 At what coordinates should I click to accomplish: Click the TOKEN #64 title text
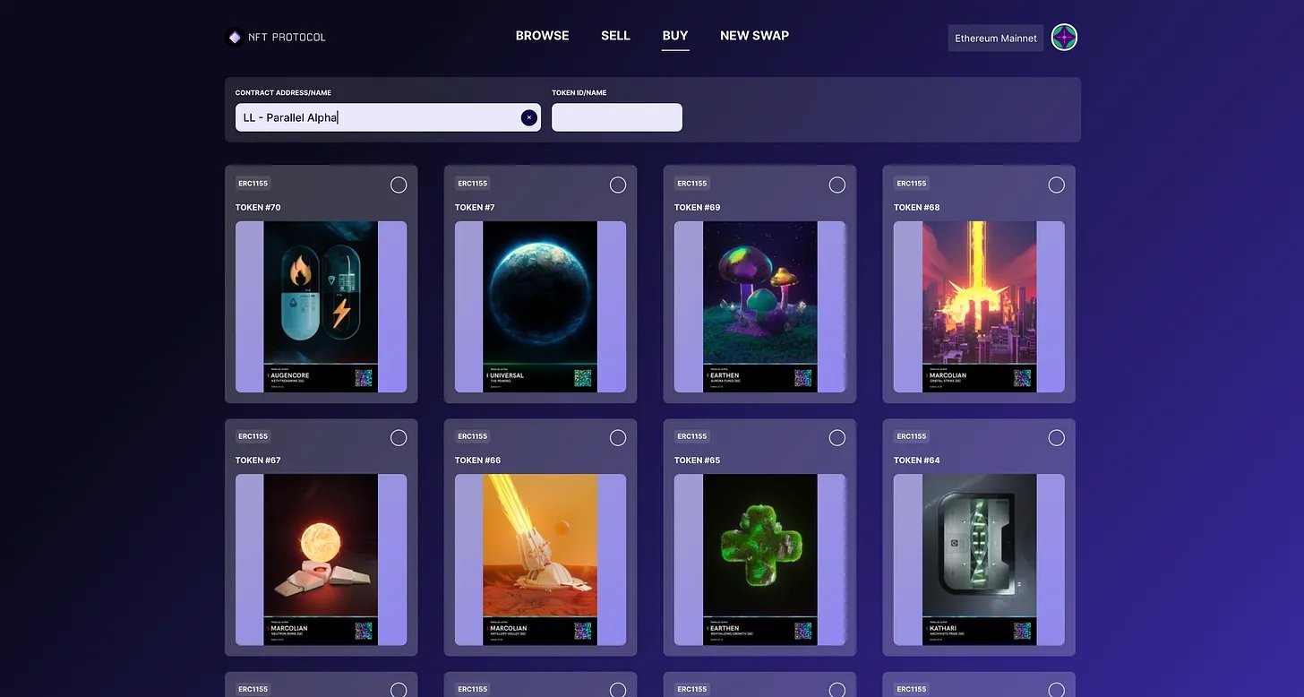coord(916,460)
